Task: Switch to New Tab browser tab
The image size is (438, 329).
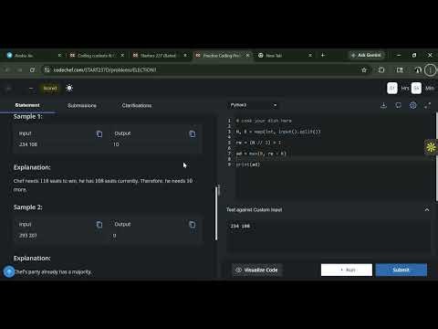Action: 281,56
